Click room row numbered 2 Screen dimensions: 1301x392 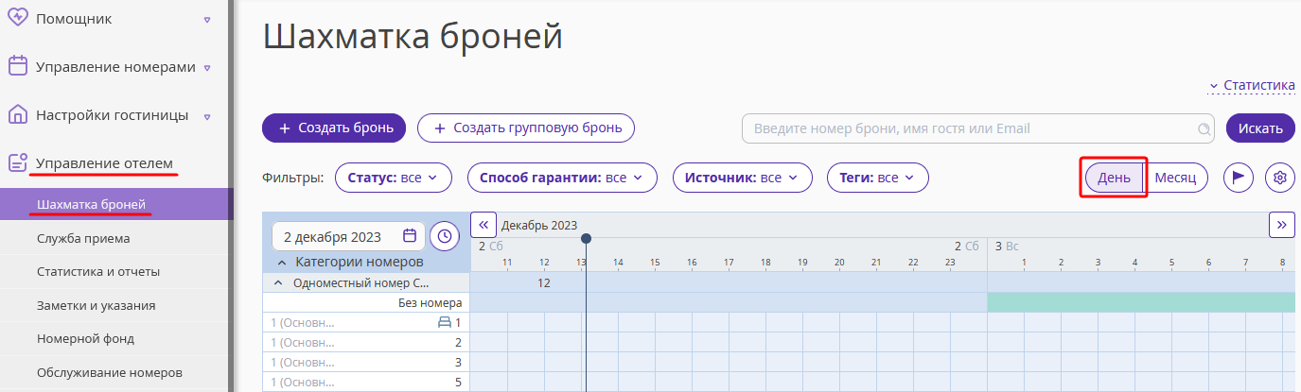pos(366,342)
